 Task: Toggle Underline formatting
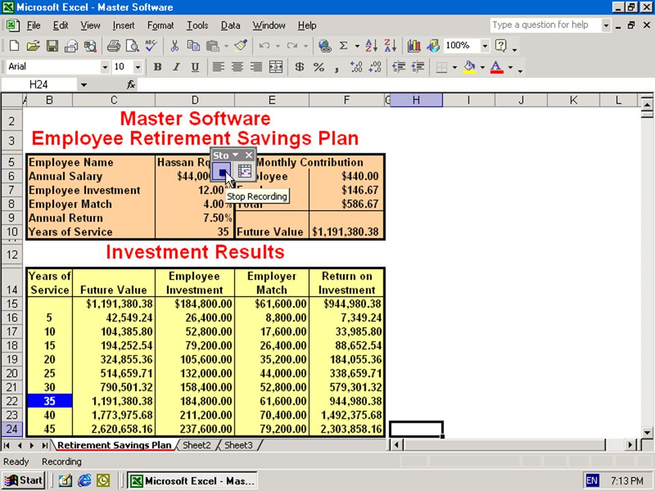point(195,67)
